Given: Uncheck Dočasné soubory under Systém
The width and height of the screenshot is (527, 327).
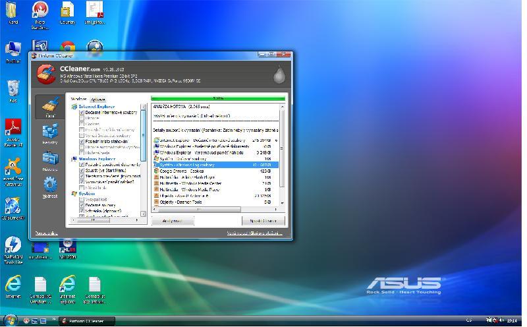Looking at the screenshot, I should (81, 205).
